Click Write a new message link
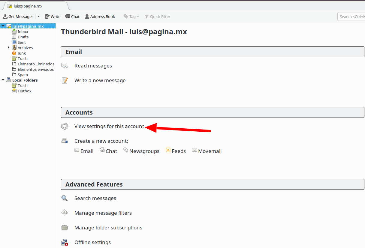 pos(100,80)
